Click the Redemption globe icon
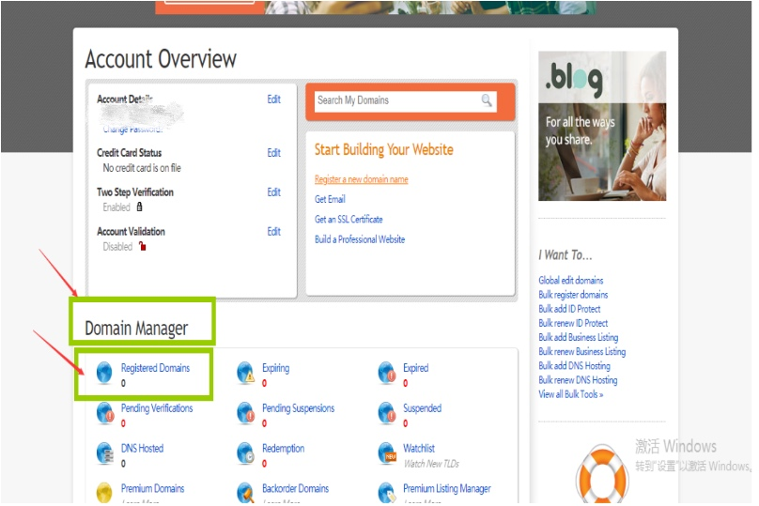Screen dimensions: 759x506 [246, 453]
